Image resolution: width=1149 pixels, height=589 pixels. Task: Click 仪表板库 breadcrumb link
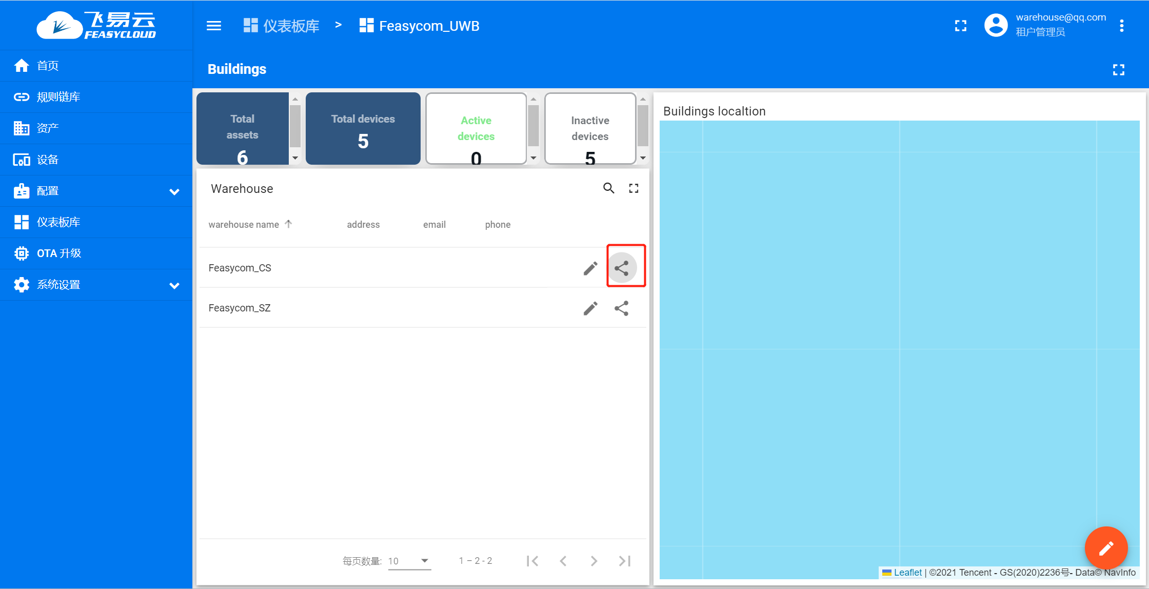[291, 26]
